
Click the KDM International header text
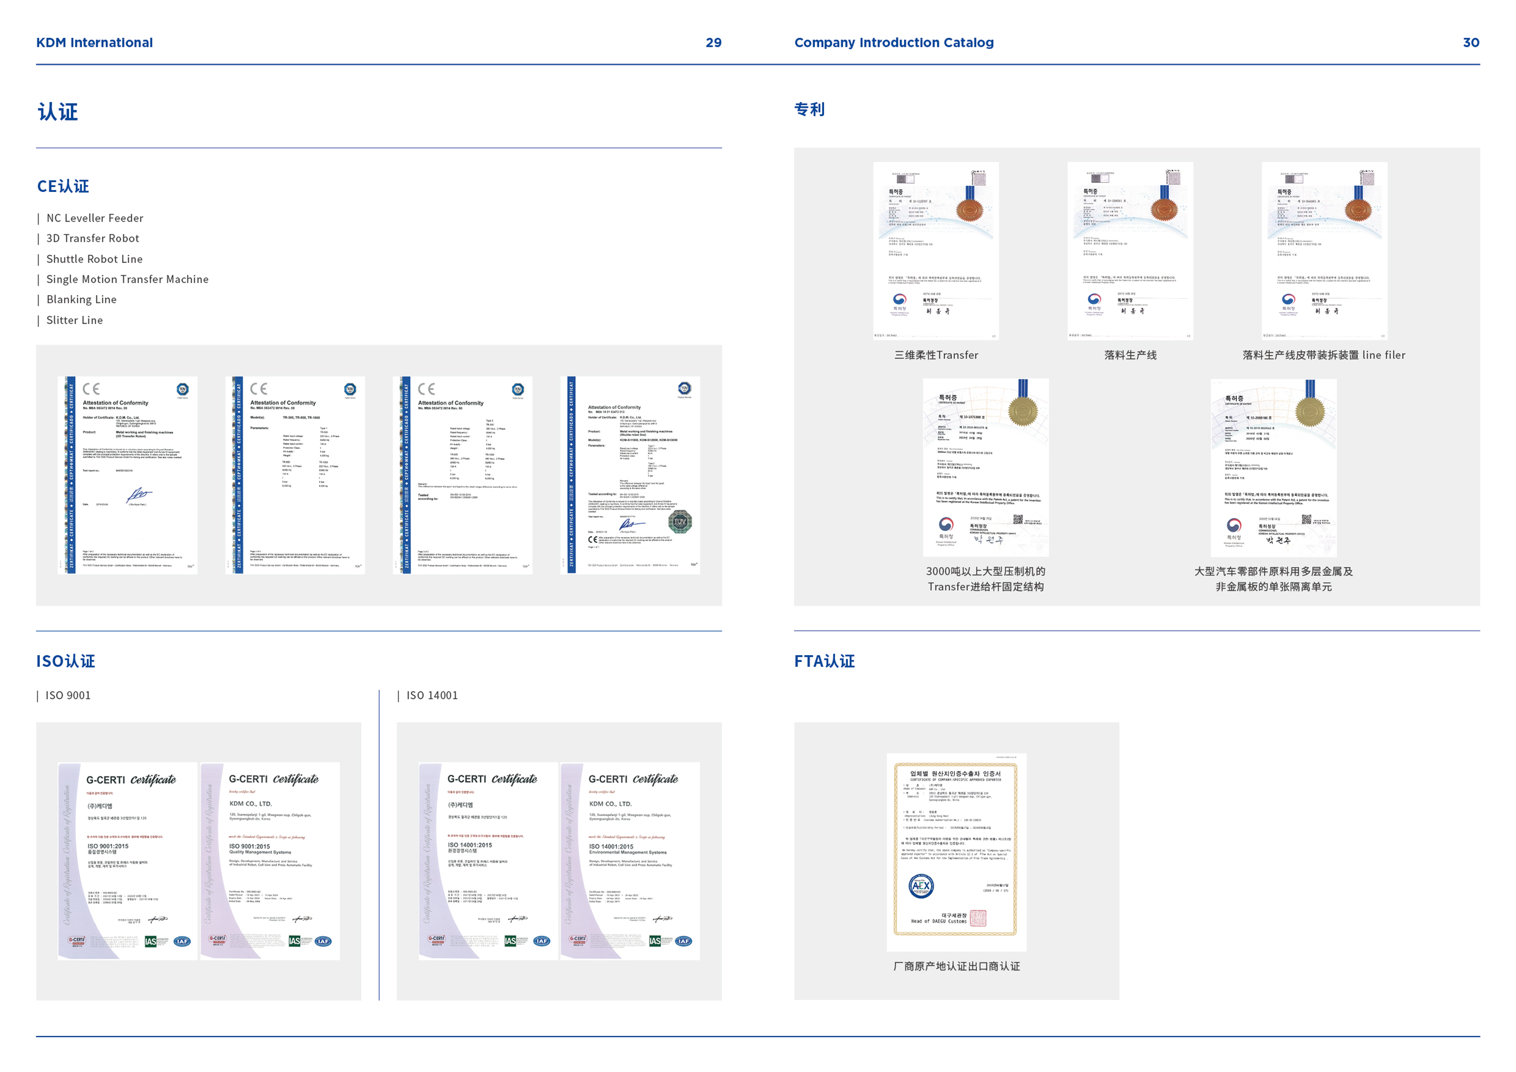[95, 43]
